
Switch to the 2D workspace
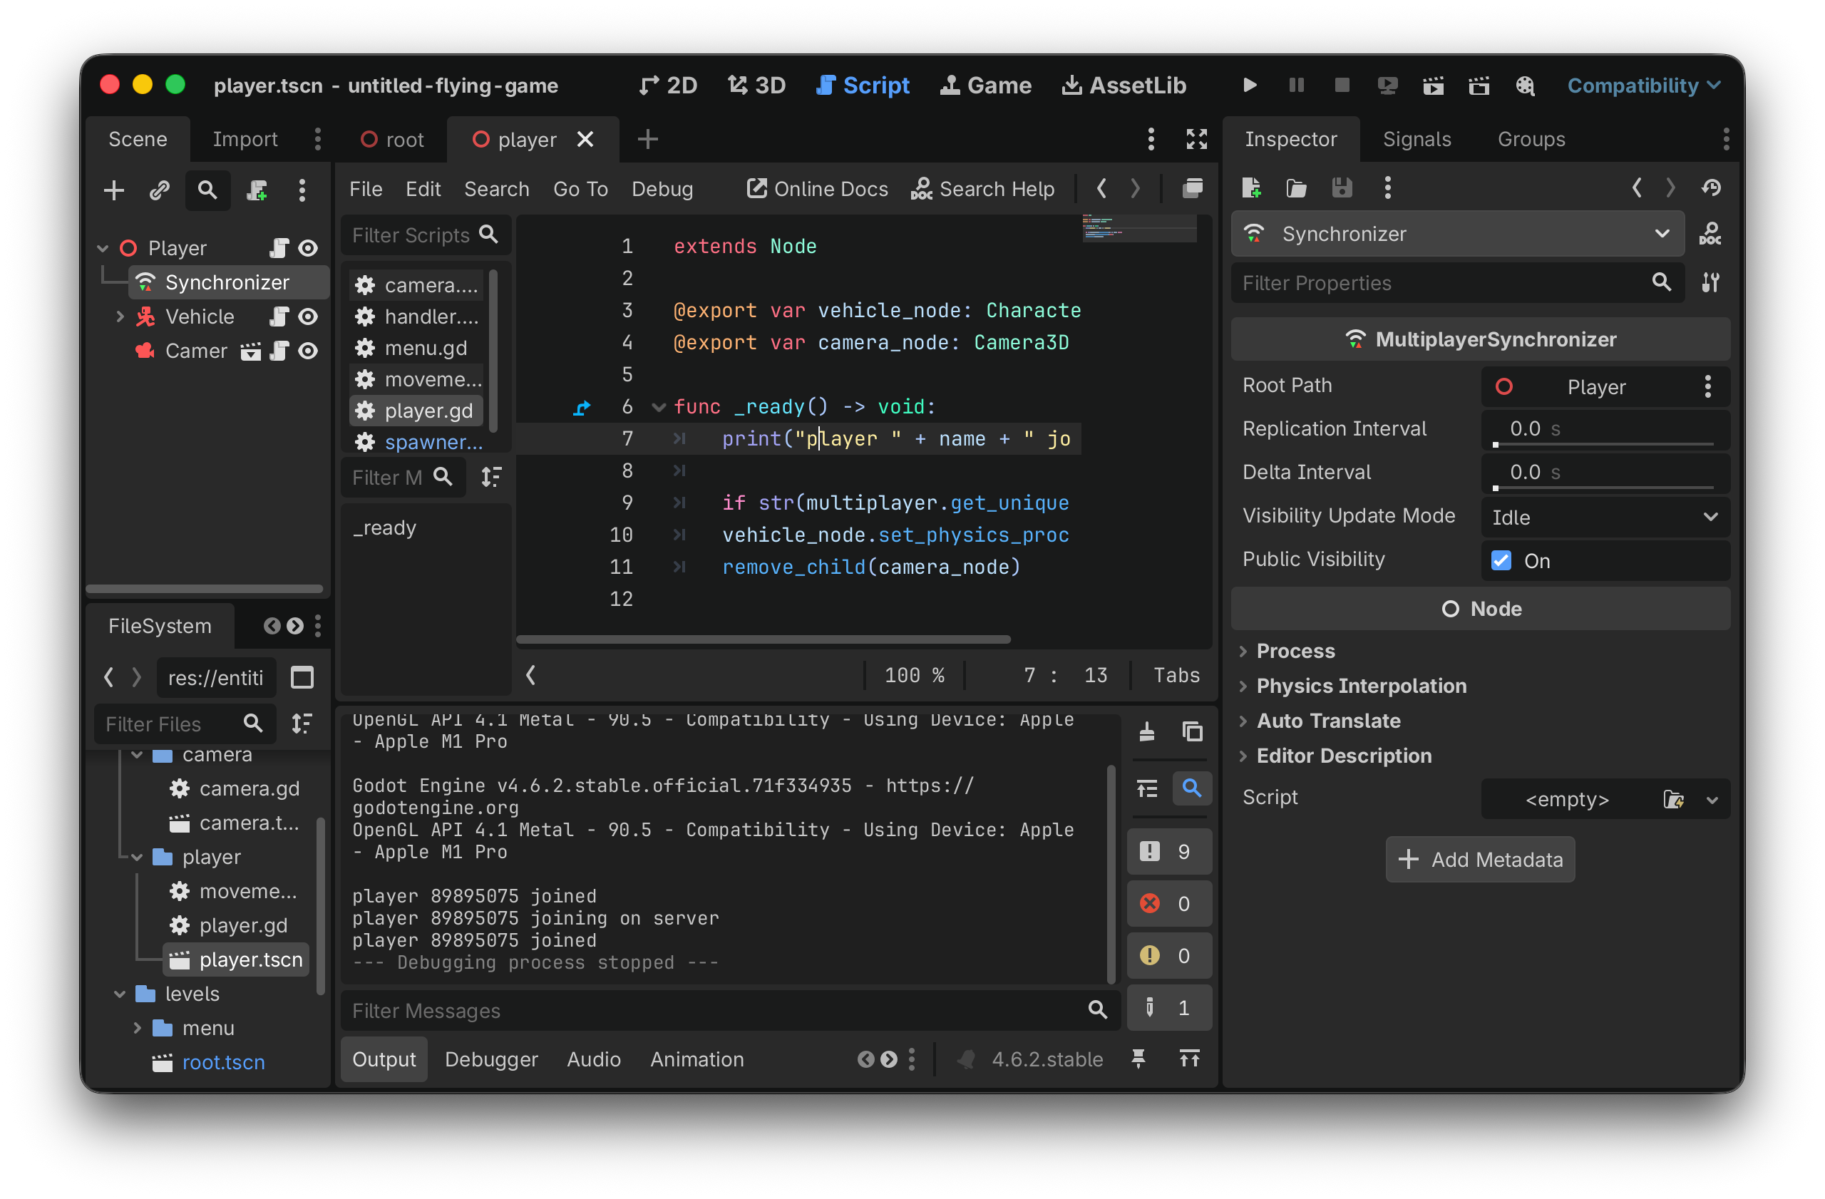pos(668,85)
